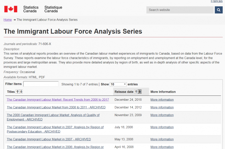Sort Titles column ascending arrow
225x149 pixels.
click(17, 92)
